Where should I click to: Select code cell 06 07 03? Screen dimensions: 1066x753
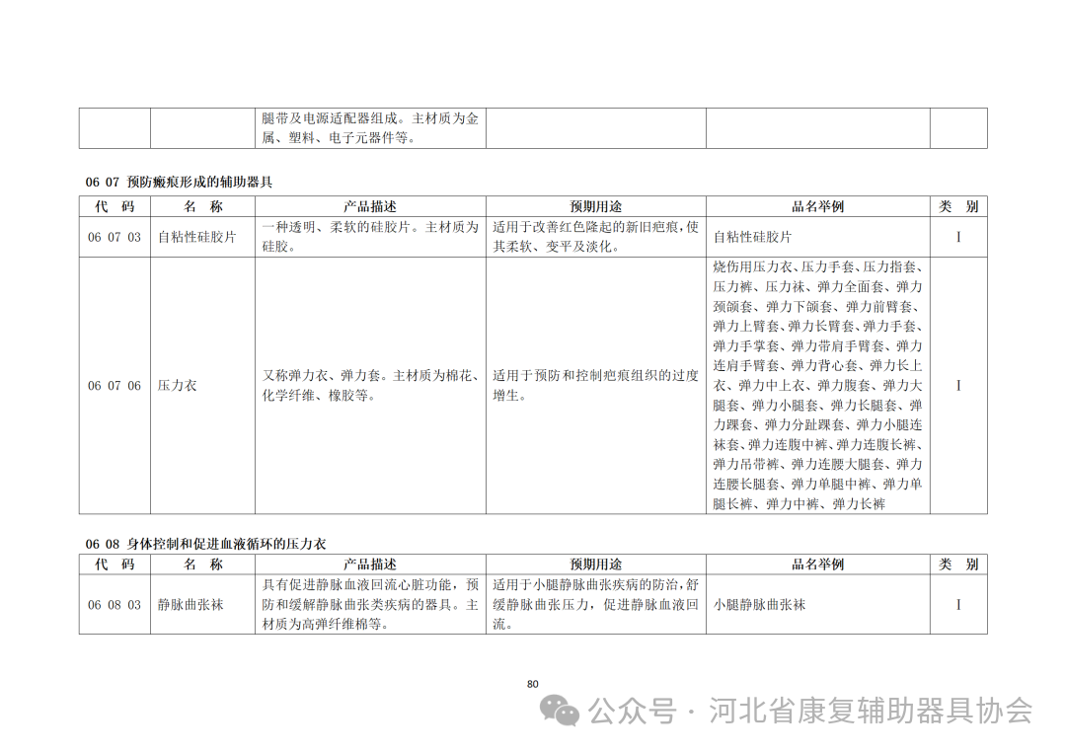point(112,237)
